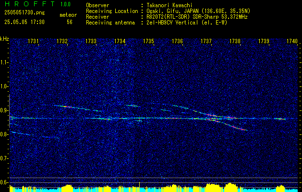Click the 'Receiving antenna' label
This screenshot has width=302, height=192.
pos(110,23)
